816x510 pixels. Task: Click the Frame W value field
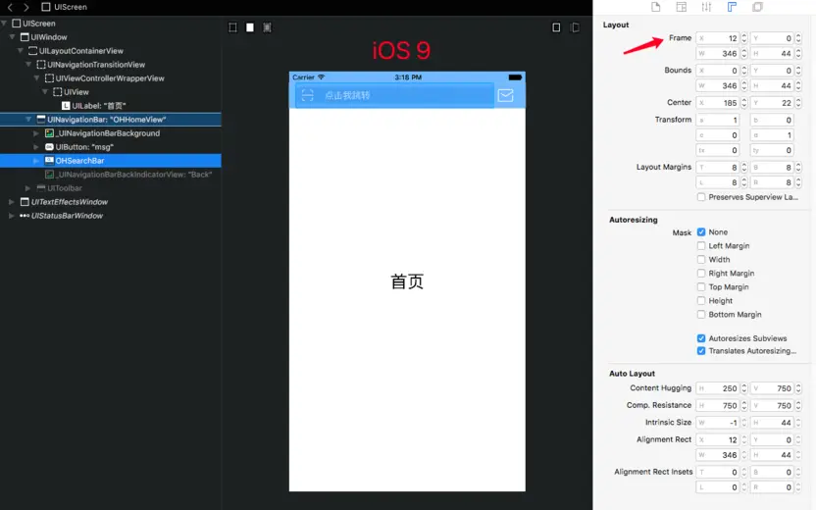coord(718,54)
